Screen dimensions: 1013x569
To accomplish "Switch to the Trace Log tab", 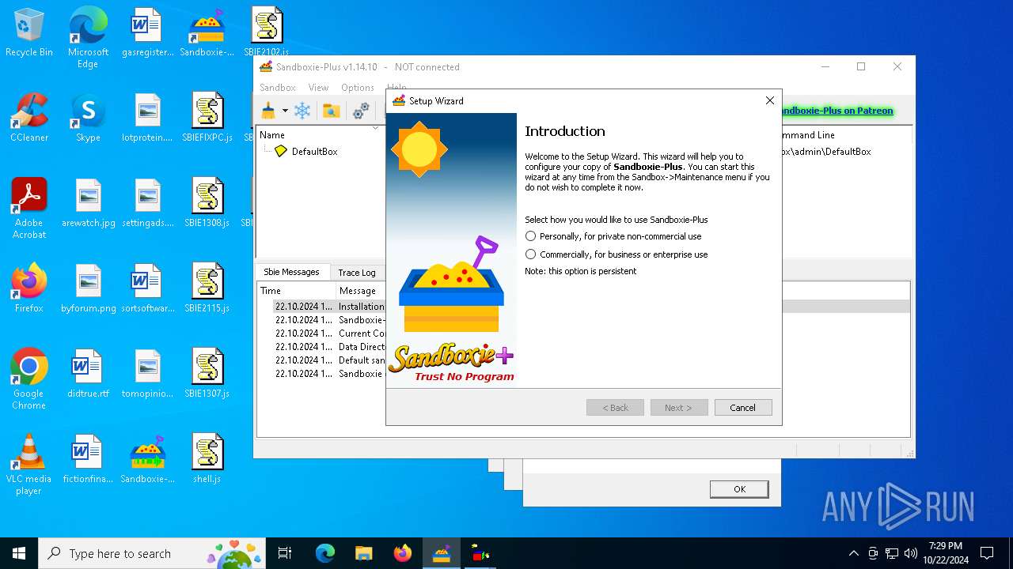I will (x=357, y=273).
